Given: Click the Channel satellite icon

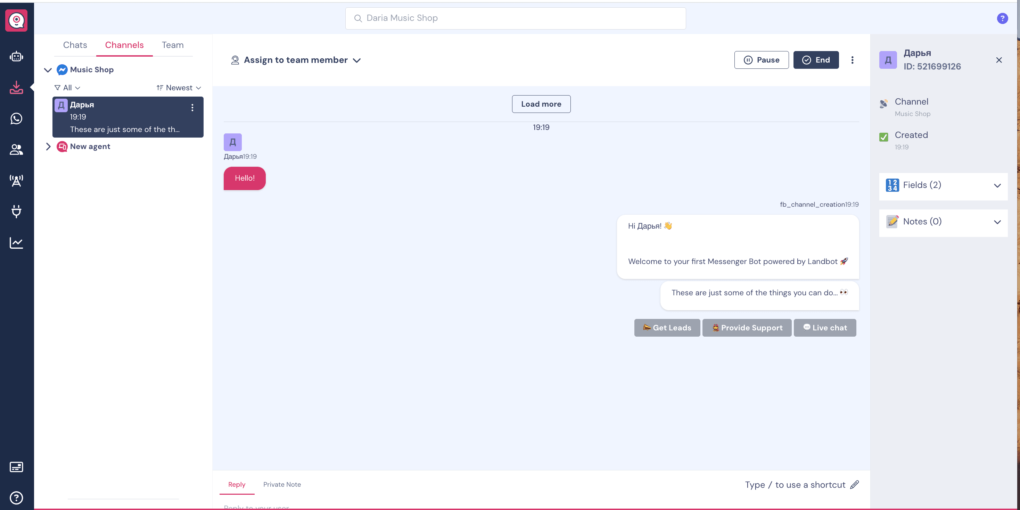Looking at the screenshot, I should click(x=884, y=103).
